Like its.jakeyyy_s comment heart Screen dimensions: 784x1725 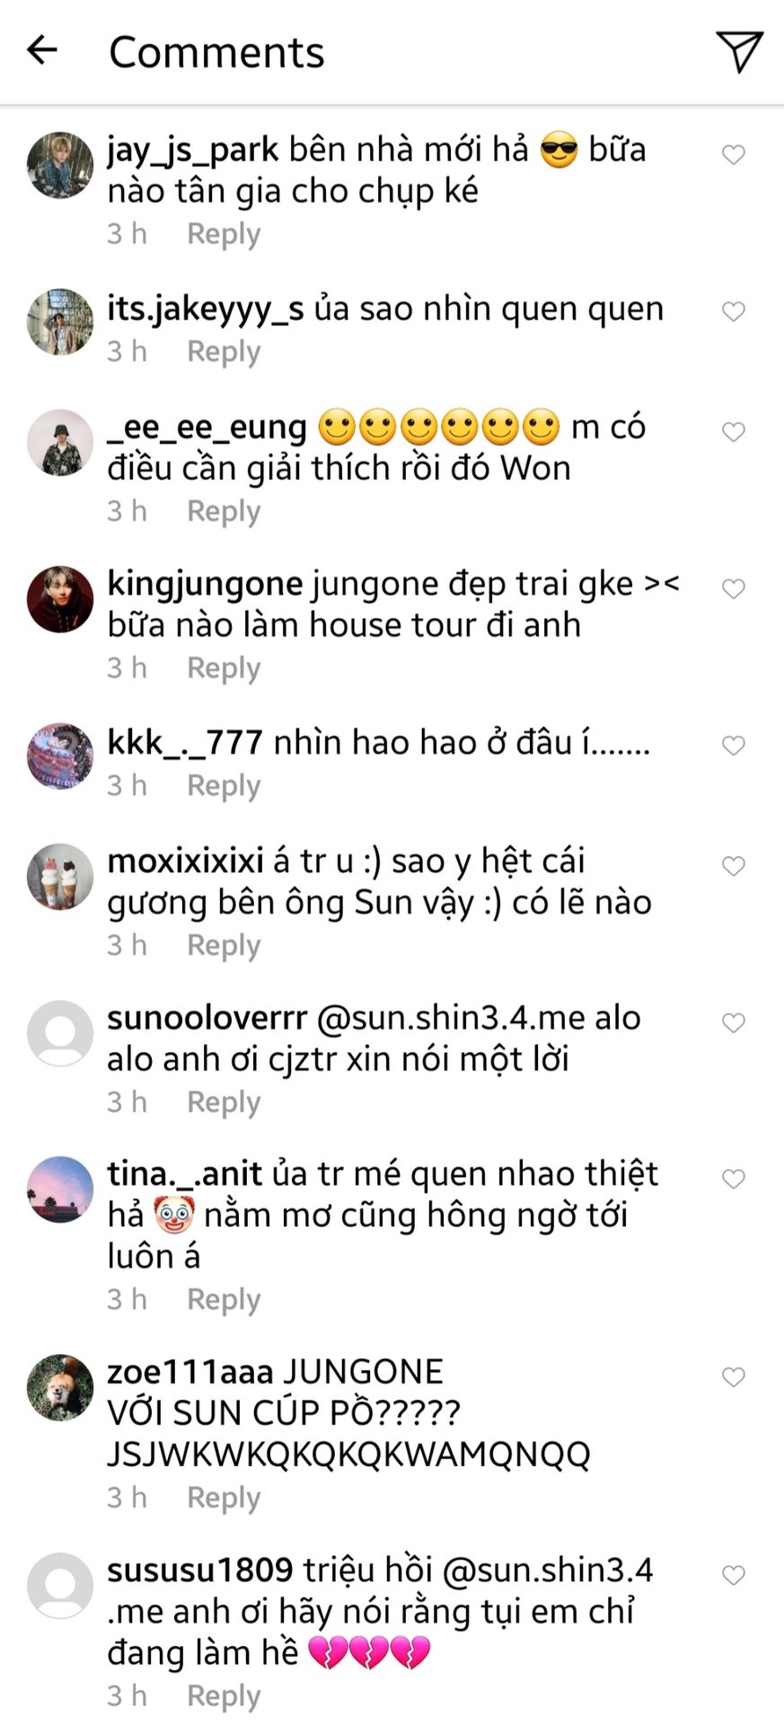[734, 312]
